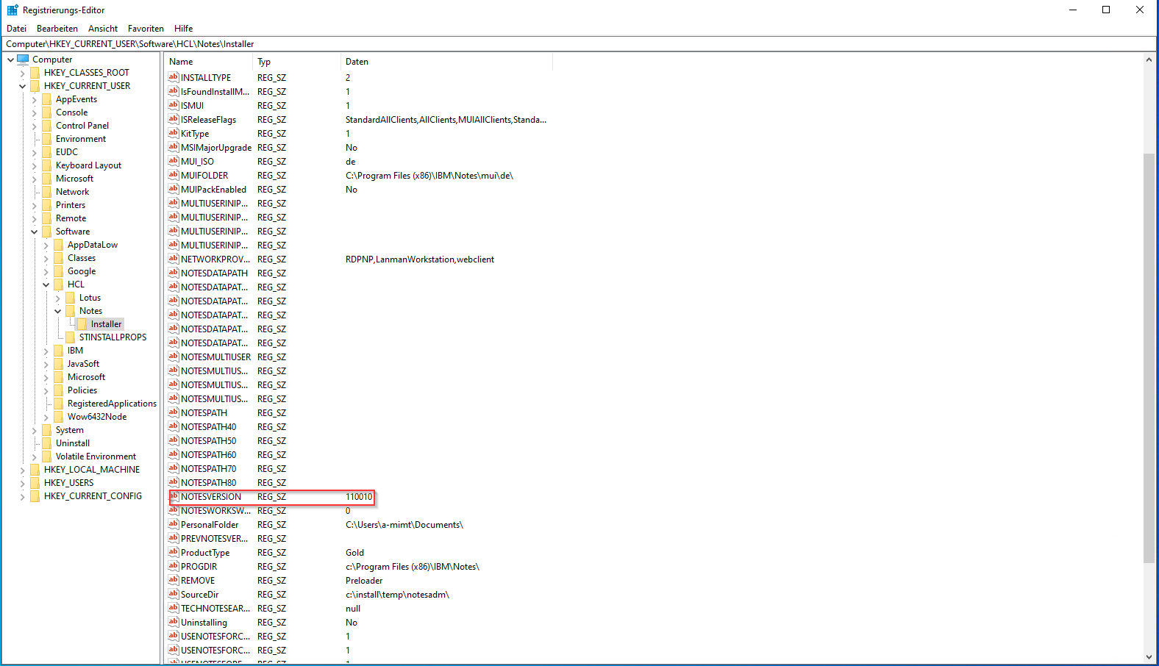Click the folder icon of the Installer key
This screenshot has height=666, width=1159.
click(x=82, y=324)
